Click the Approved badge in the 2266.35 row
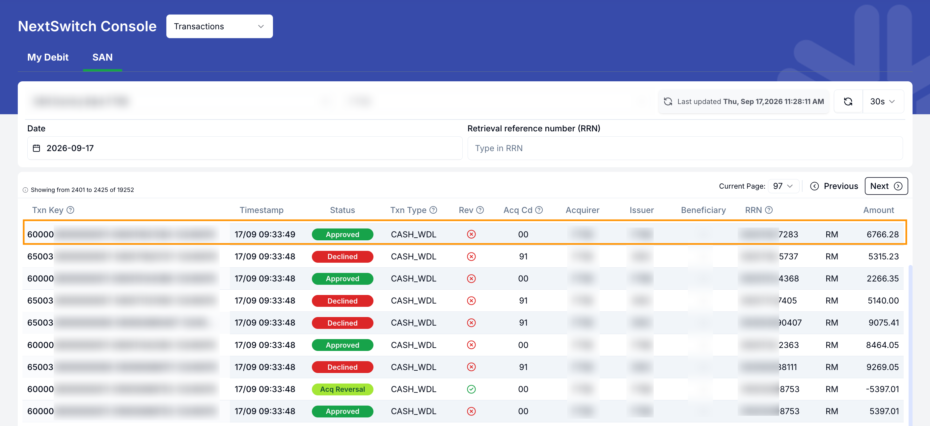The height and width of the screenshot is (426, 930). coord(342,278)
